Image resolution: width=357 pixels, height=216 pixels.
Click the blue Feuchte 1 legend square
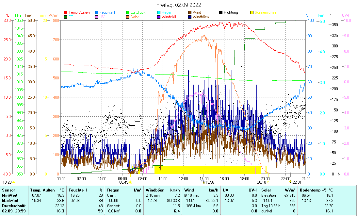tap(97, 13)
